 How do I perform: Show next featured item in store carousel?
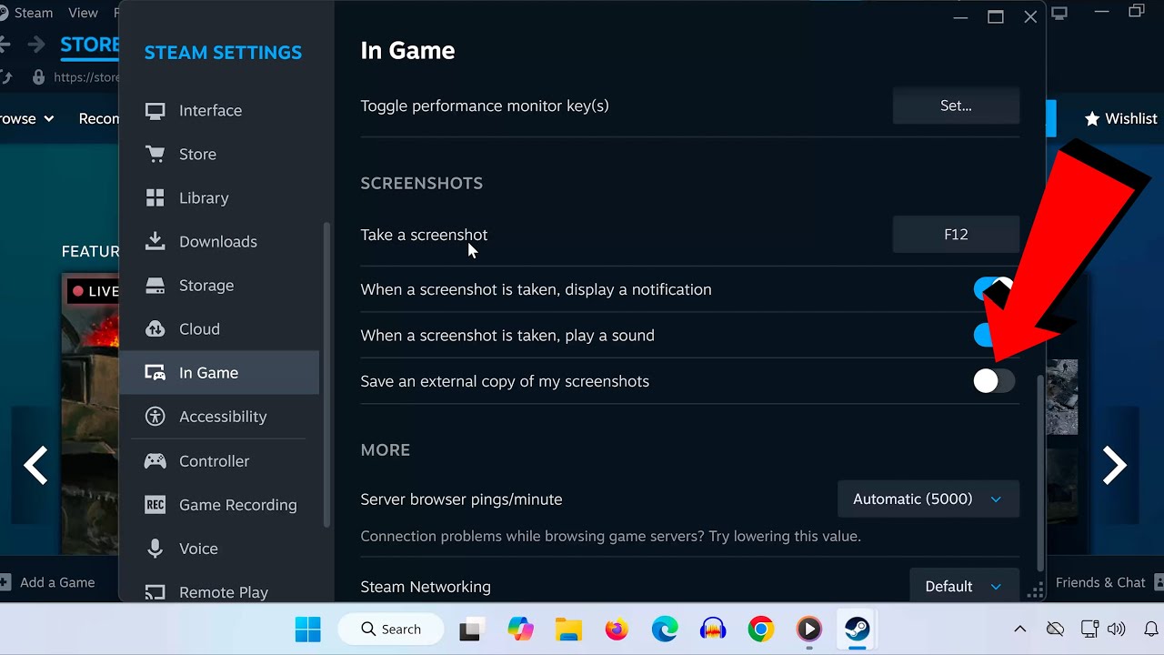pyautogui.click(x=1115, y=465)
